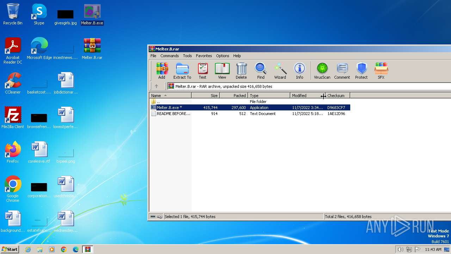
Task: Click the Google Chrome desktop icon
Action: 13,189
